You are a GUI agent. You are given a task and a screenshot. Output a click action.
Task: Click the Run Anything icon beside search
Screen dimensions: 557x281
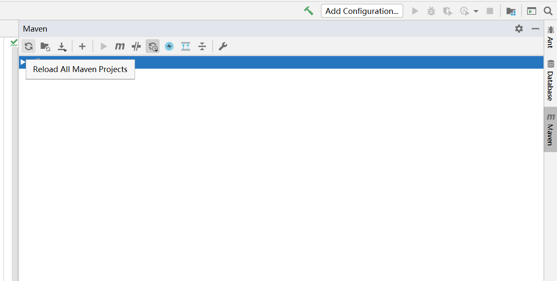[531, 11]
